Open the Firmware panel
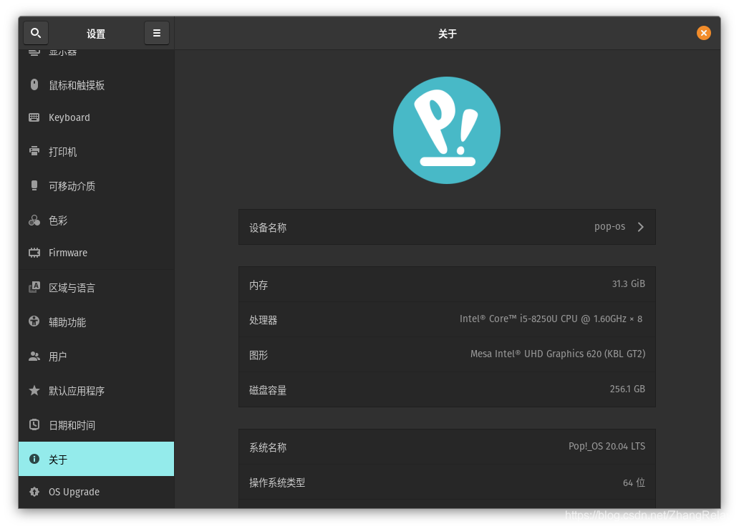 coord(96,253)
